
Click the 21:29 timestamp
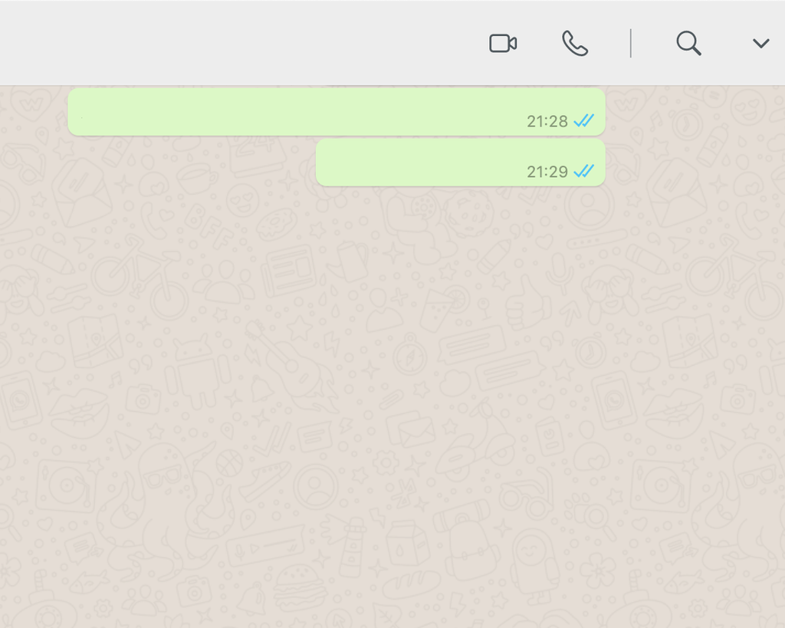pos(547,172)
